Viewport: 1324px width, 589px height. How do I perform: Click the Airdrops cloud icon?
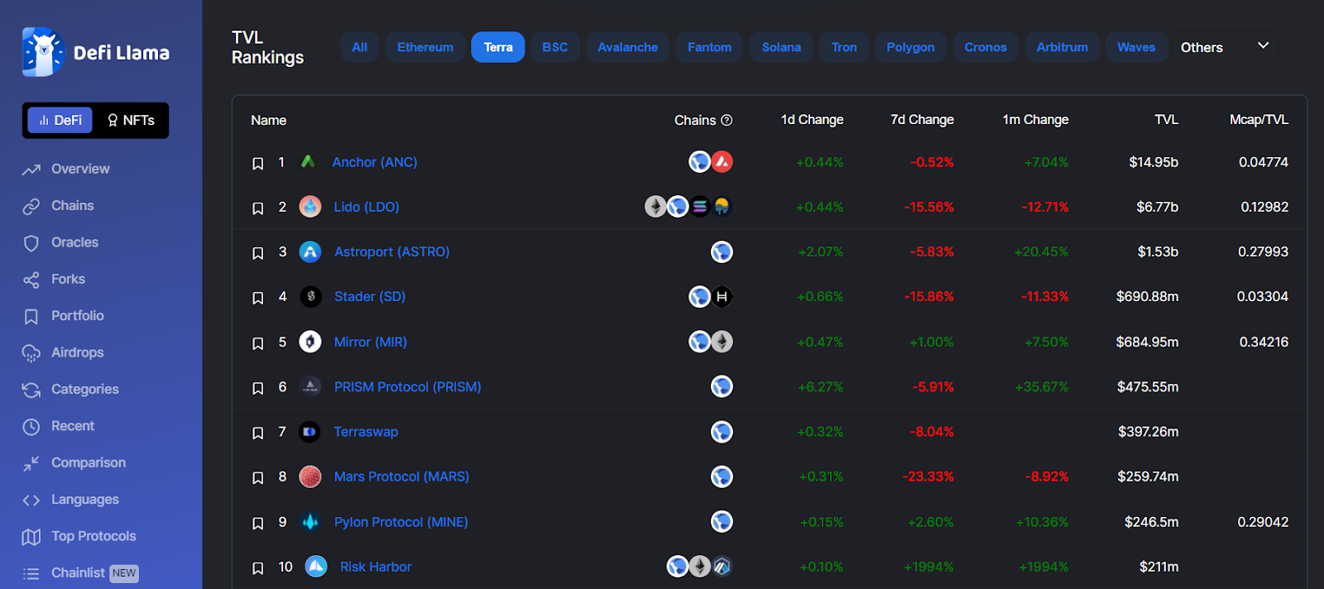click(31, 353)
